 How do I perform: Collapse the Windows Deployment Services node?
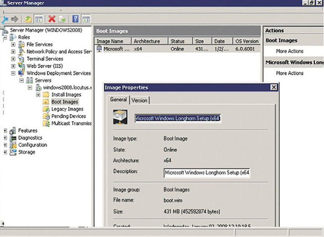[13, 73]
